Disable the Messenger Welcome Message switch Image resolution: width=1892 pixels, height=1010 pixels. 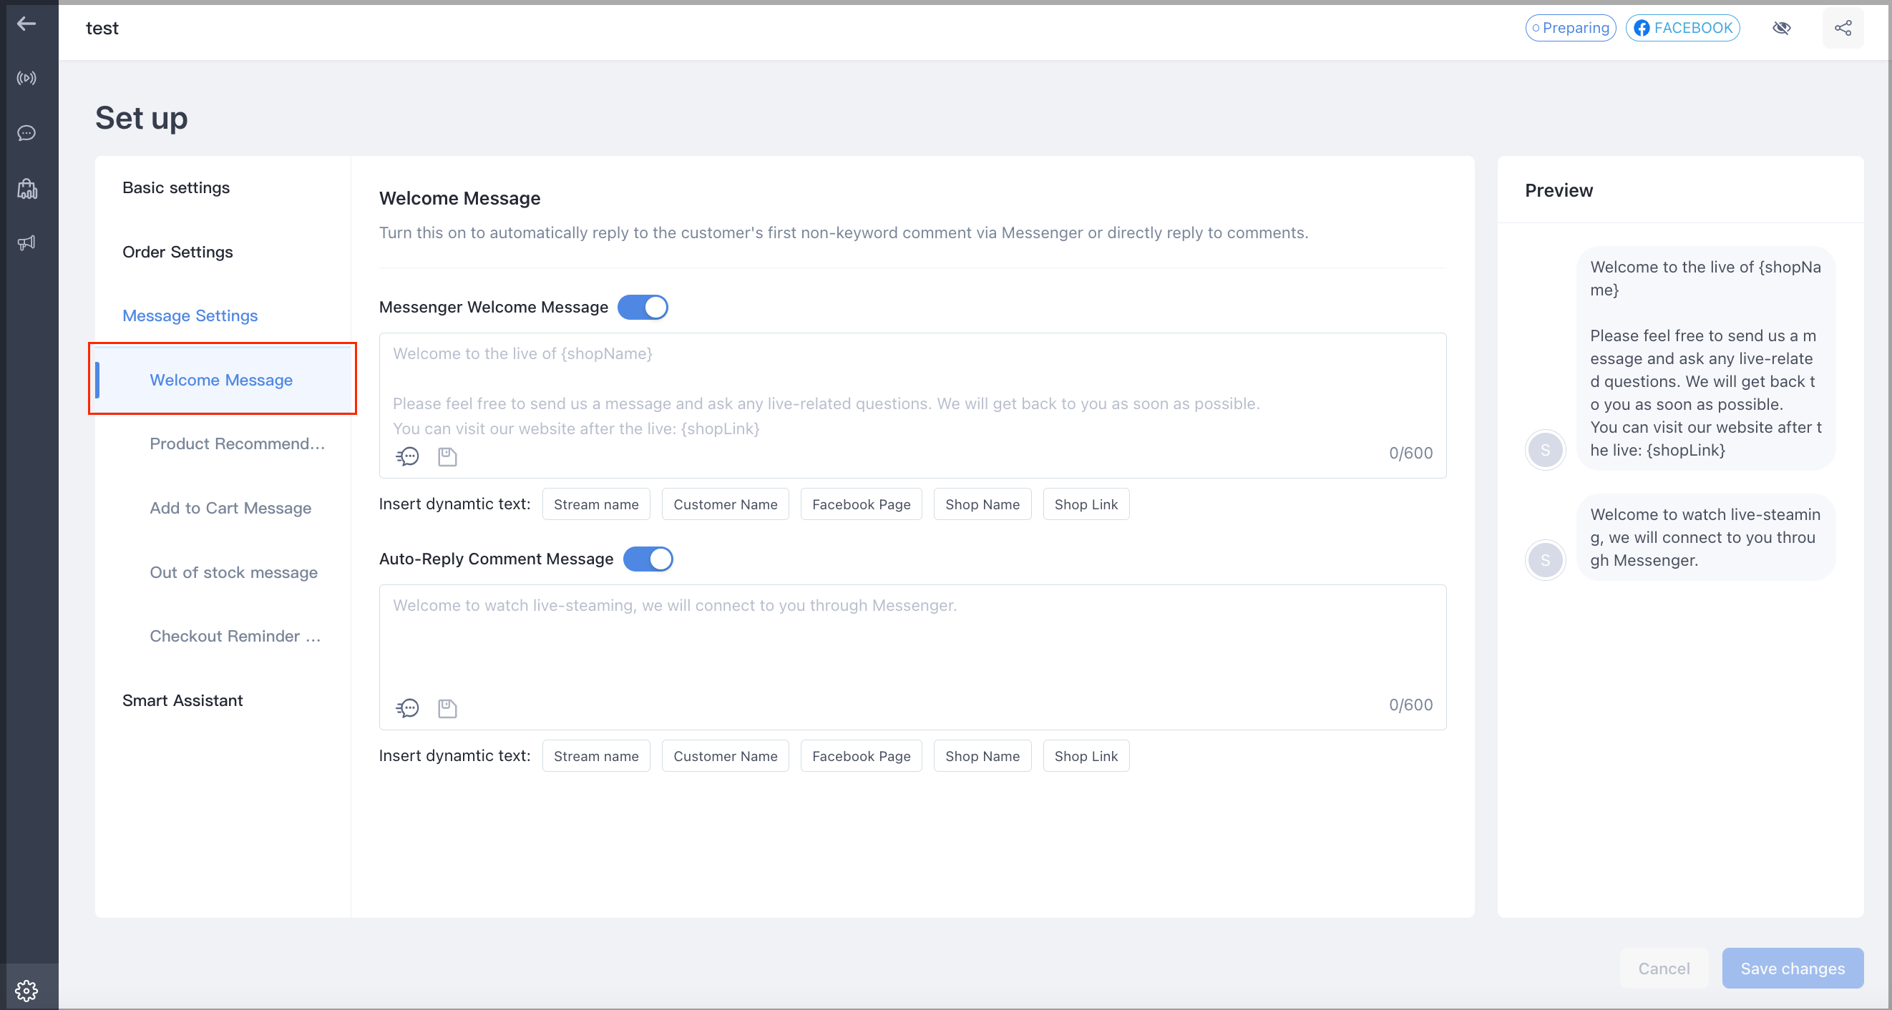point(643,307)
